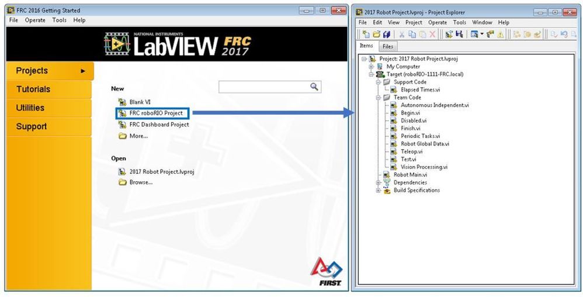
Task: Click the folder icon beside More...
Action: 122,136
